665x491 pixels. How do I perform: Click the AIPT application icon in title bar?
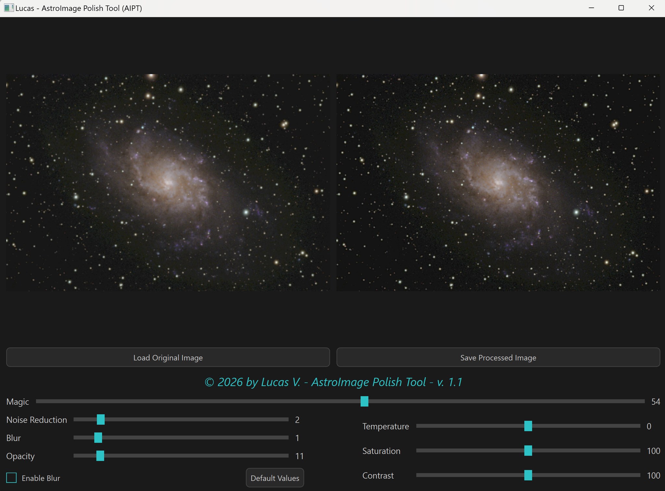[9, 7]
